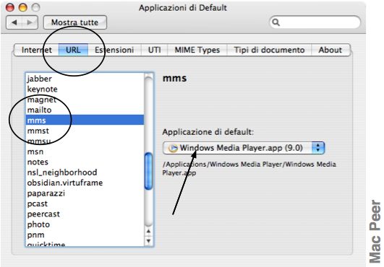Screen dimensions: 384x267
Task: Click the scroll down arrow of the list
Action: point(148,241)
